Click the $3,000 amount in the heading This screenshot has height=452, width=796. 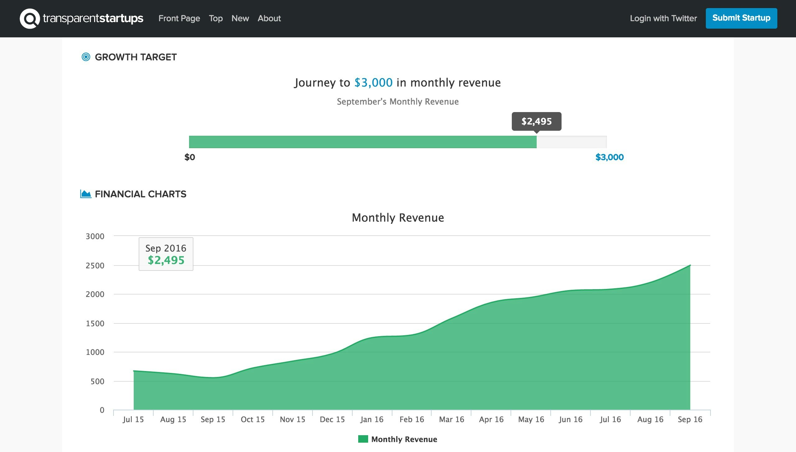pos(373,82)
